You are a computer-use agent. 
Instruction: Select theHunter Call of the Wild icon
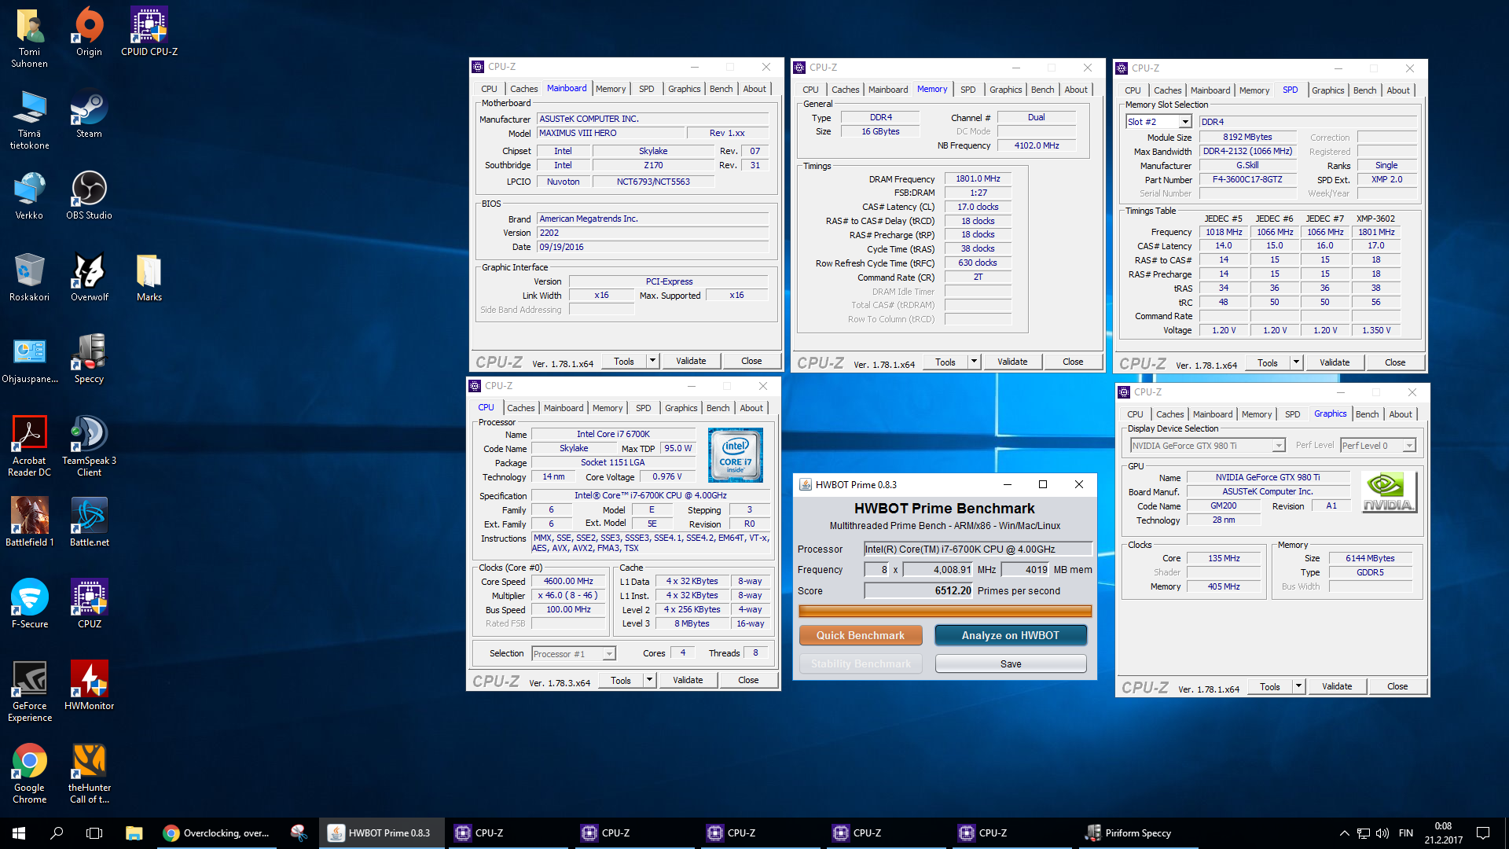pyautogui.click(x=89, y=773)
